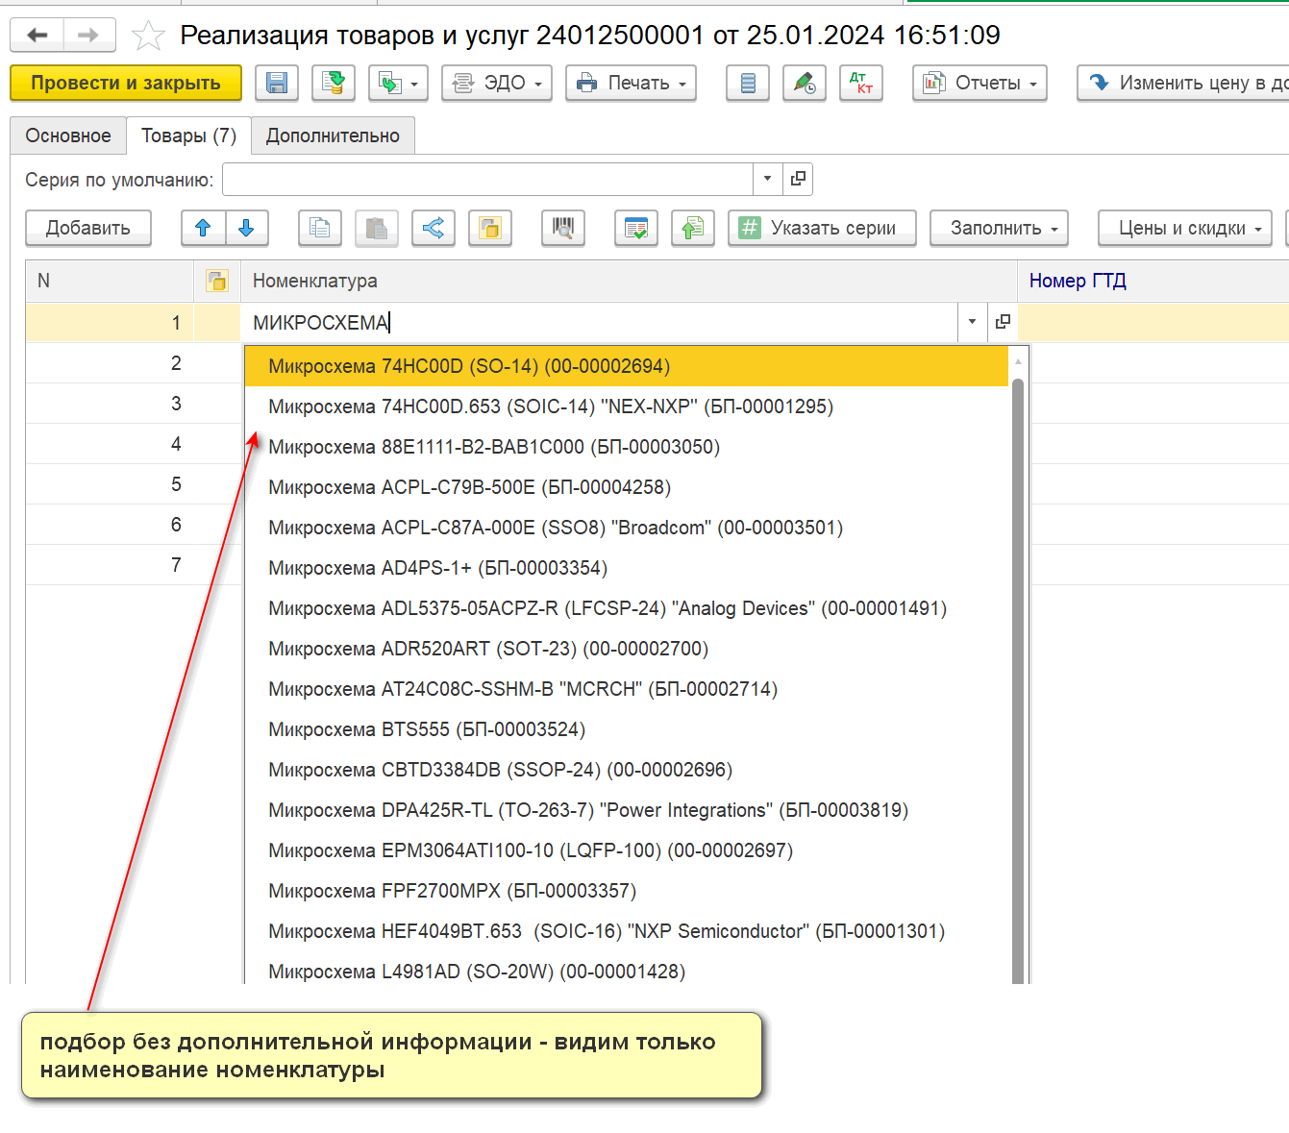
Task: Click the back navigation arrow
Action: coord(37,36)
